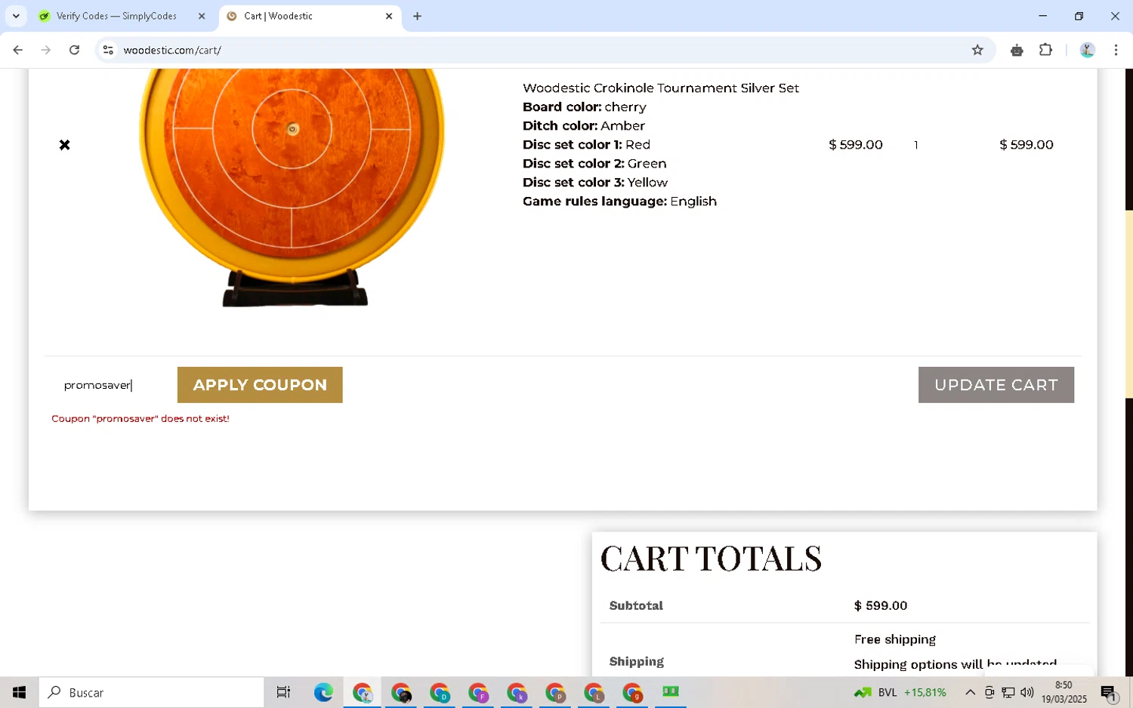Open the volume control in tray
The width and height of the screenshot is (1133, 708).
point(1026,692)
